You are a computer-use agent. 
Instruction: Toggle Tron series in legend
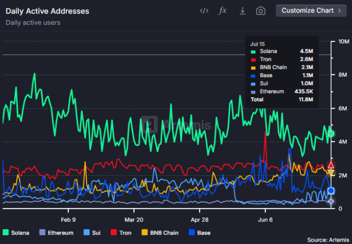[x=121, y=232]
